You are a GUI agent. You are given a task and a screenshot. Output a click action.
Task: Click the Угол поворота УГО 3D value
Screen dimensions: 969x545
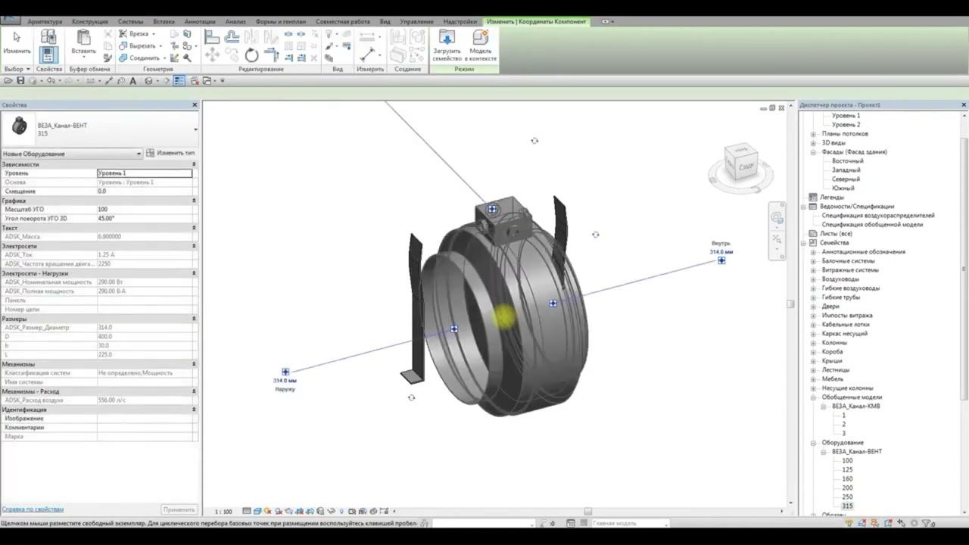(145, 219)
